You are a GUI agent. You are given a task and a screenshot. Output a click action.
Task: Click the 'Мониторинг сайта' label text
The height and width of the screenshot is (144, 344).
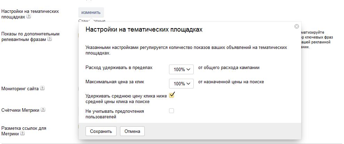(x=20, y=88)
